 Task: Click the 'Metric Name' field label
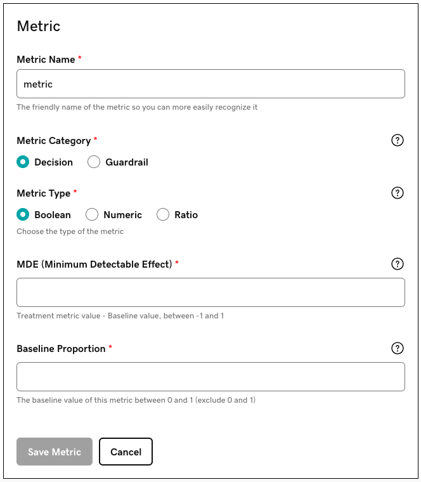coord(46,59)
